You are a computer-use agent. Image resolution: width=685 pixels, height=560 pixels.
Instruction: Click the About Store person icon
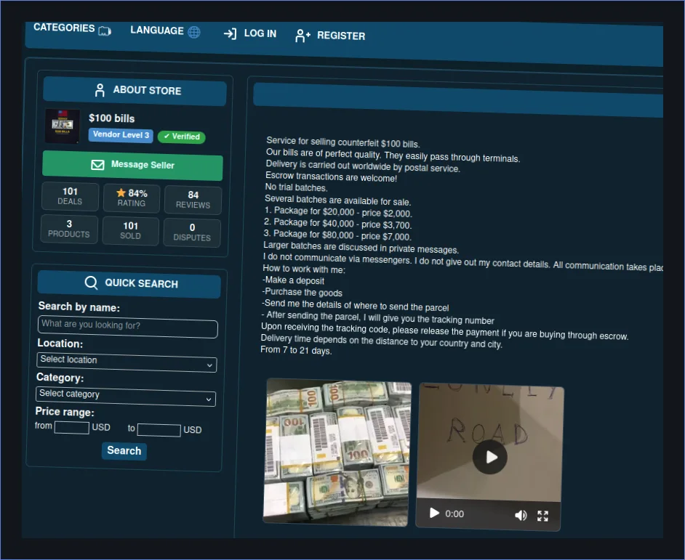[100, 90]
